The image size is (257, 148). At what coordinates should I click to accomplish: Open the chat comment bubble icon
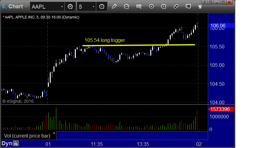pos(188,6)
